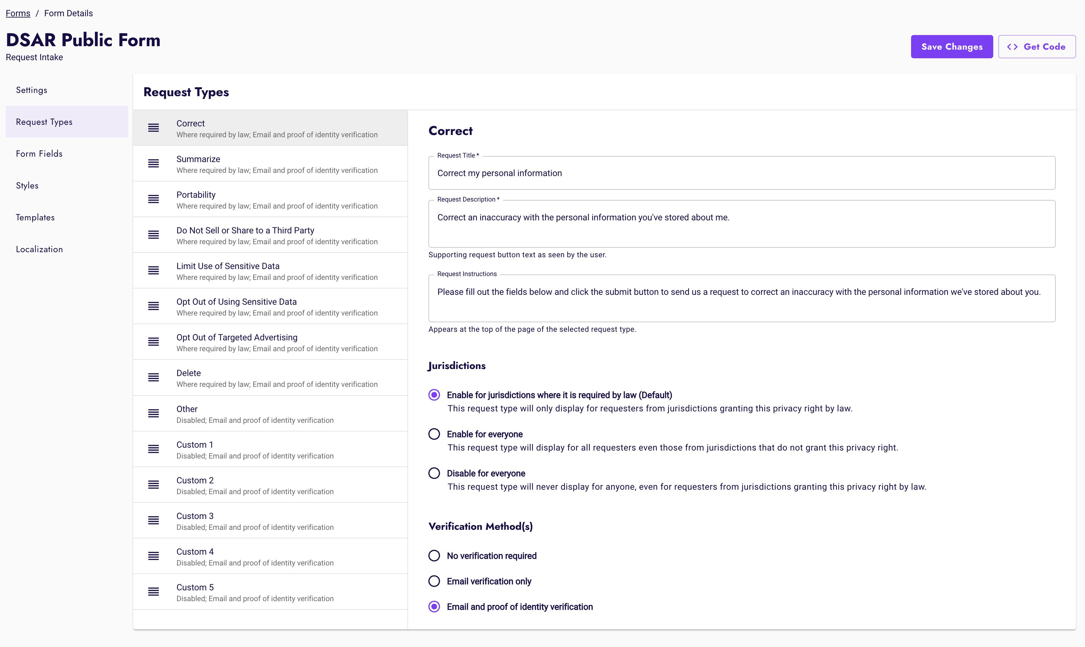This screenshot has width=1085, height=647.
Task: Click the drag handle icon for Custom 2
Action: coord(154,485)
